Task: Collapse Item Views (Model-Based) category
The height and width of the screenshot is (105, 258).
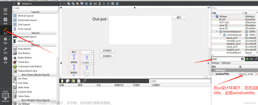Action: [x=13, y=75]
